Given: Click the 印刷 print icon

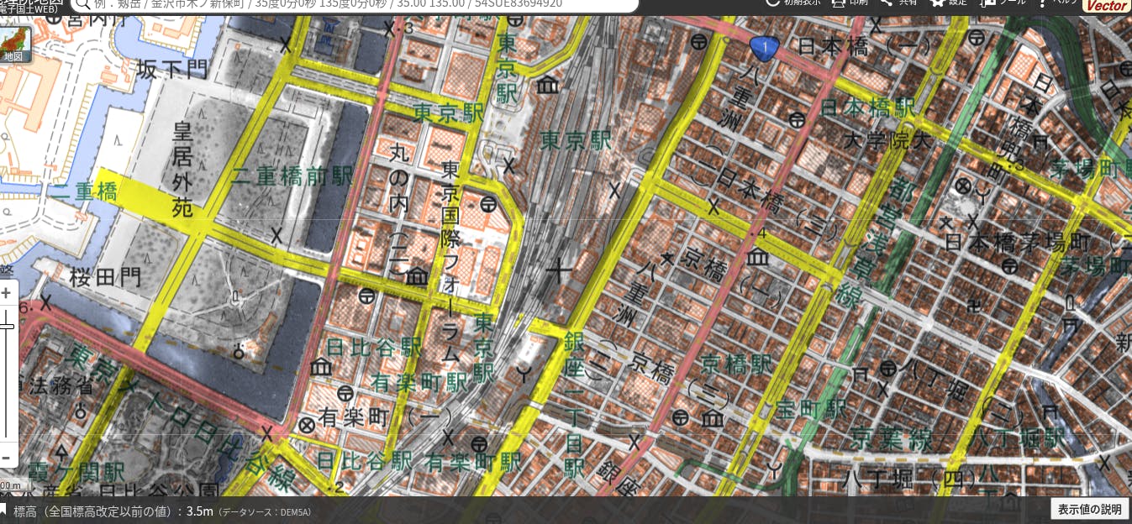Looking at the screenshot, I should point(838,3).
